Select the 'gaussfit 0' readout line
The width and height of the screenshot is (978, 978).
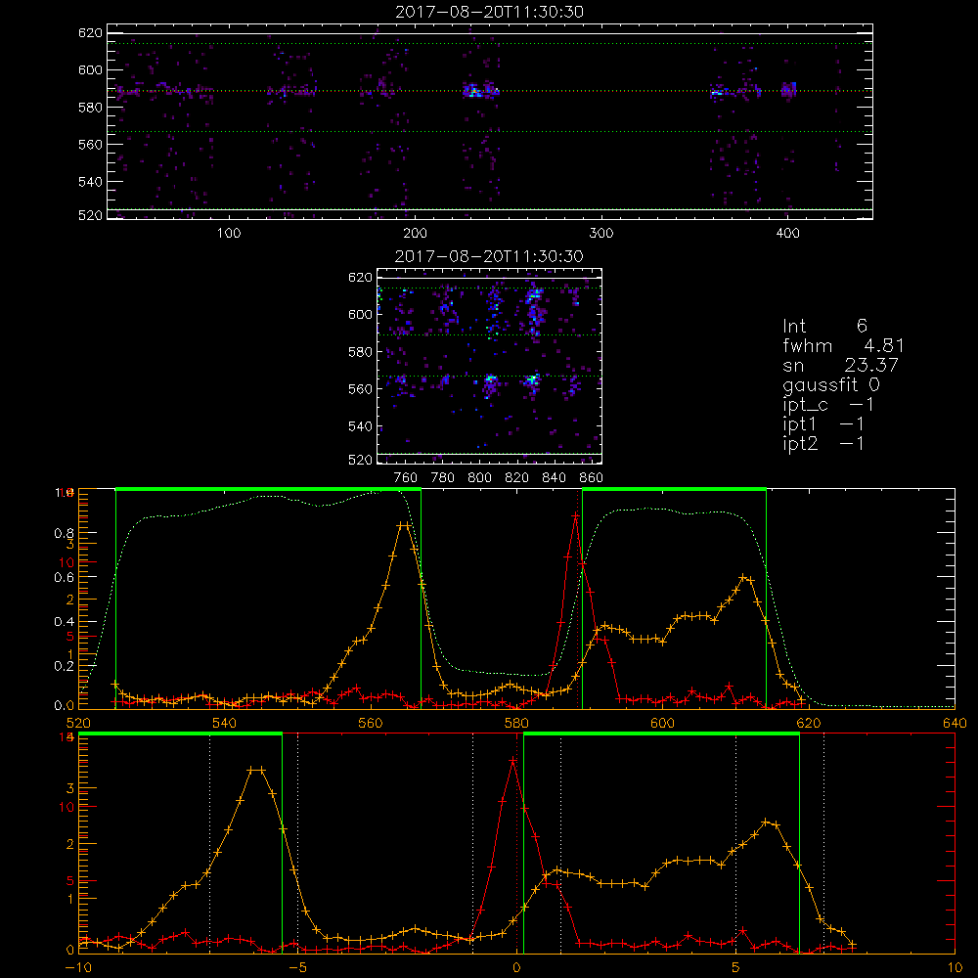click(x=830, y=384)
